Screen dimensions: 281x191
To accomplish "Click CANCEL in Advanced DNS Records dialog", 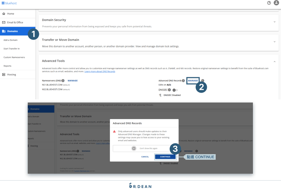I will 145,157.
